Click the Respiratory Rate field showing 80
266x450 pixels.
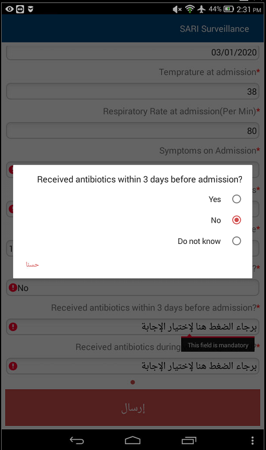point(133,131)
